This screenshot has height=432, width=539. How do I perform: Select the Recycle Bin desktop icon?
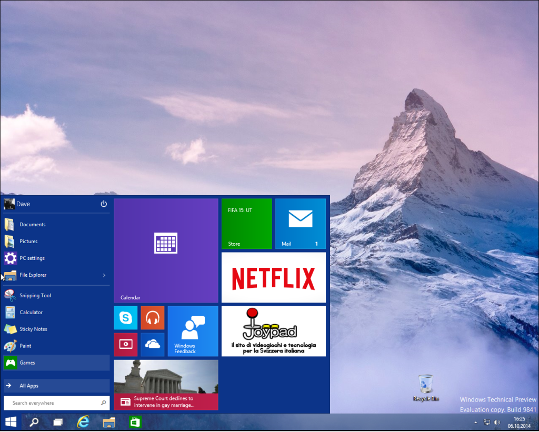point(426,388)
